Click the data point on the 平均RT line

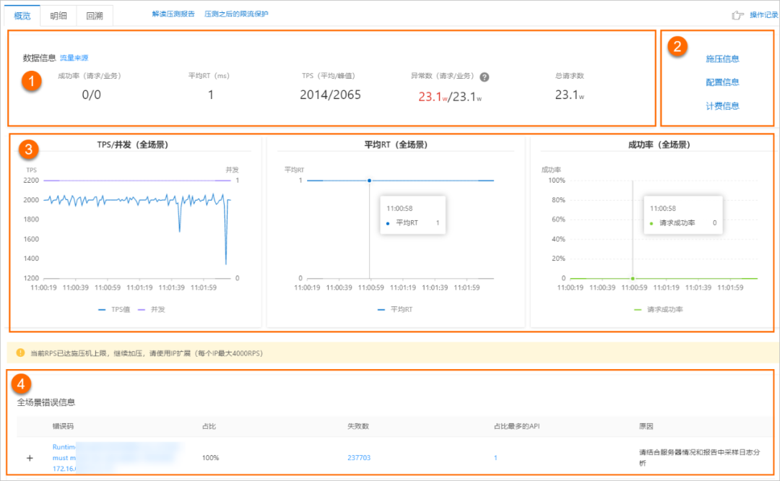(369, 181)
